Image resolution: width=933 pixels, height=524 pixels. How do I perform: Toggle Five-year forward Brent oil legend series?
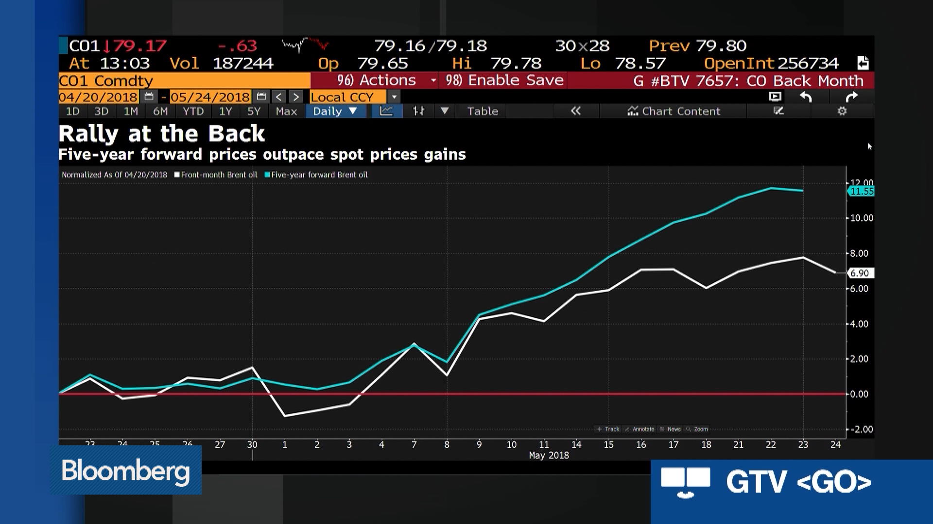click(316, 175)
